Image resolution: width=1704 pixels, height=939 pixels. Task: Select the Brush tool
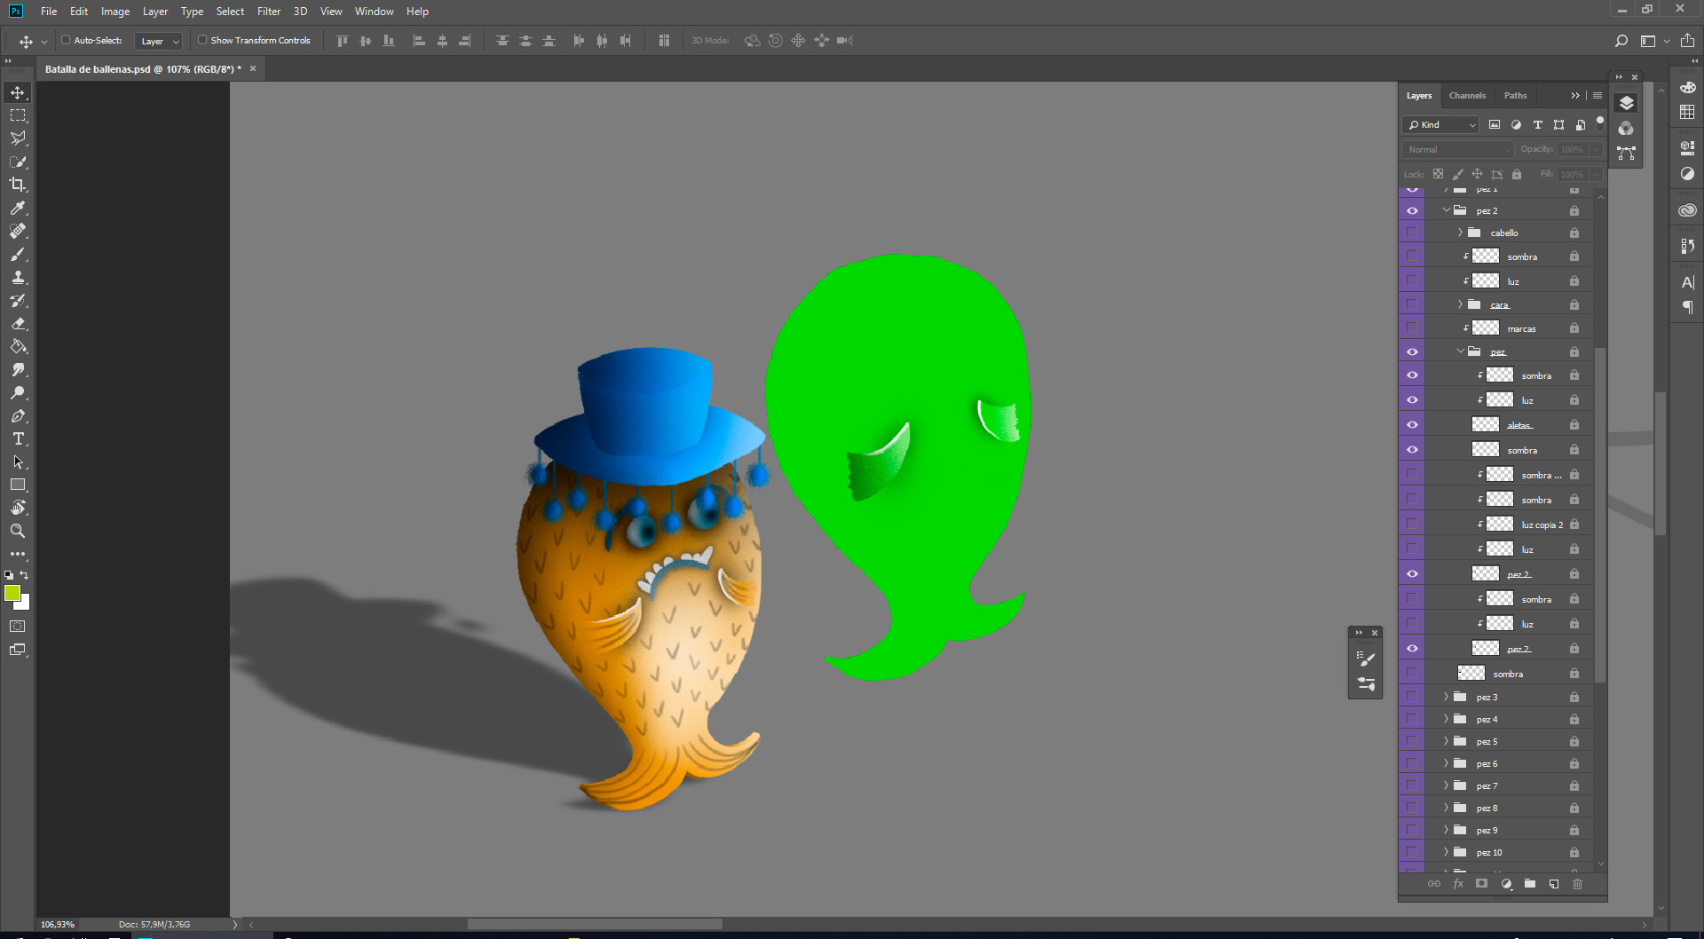(x=18, y=254)
